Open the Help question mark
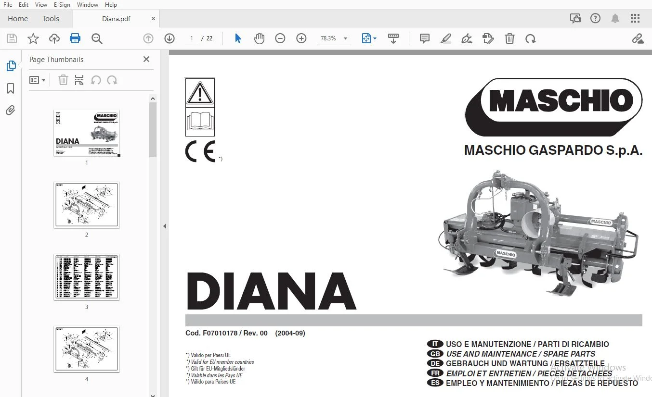The width and height of the screenshot is (652, 397). (x=595, y=18)
